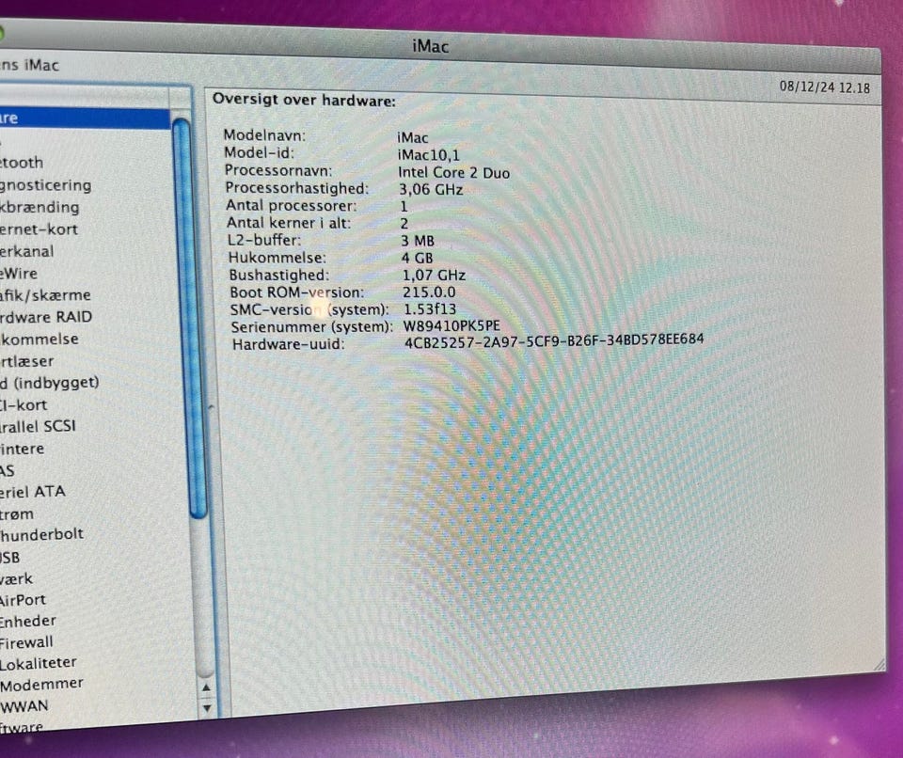Click the 'Oversigt over hardware:' heading
The height and width of the screenshot is (758, 903).
click(304, 101)
